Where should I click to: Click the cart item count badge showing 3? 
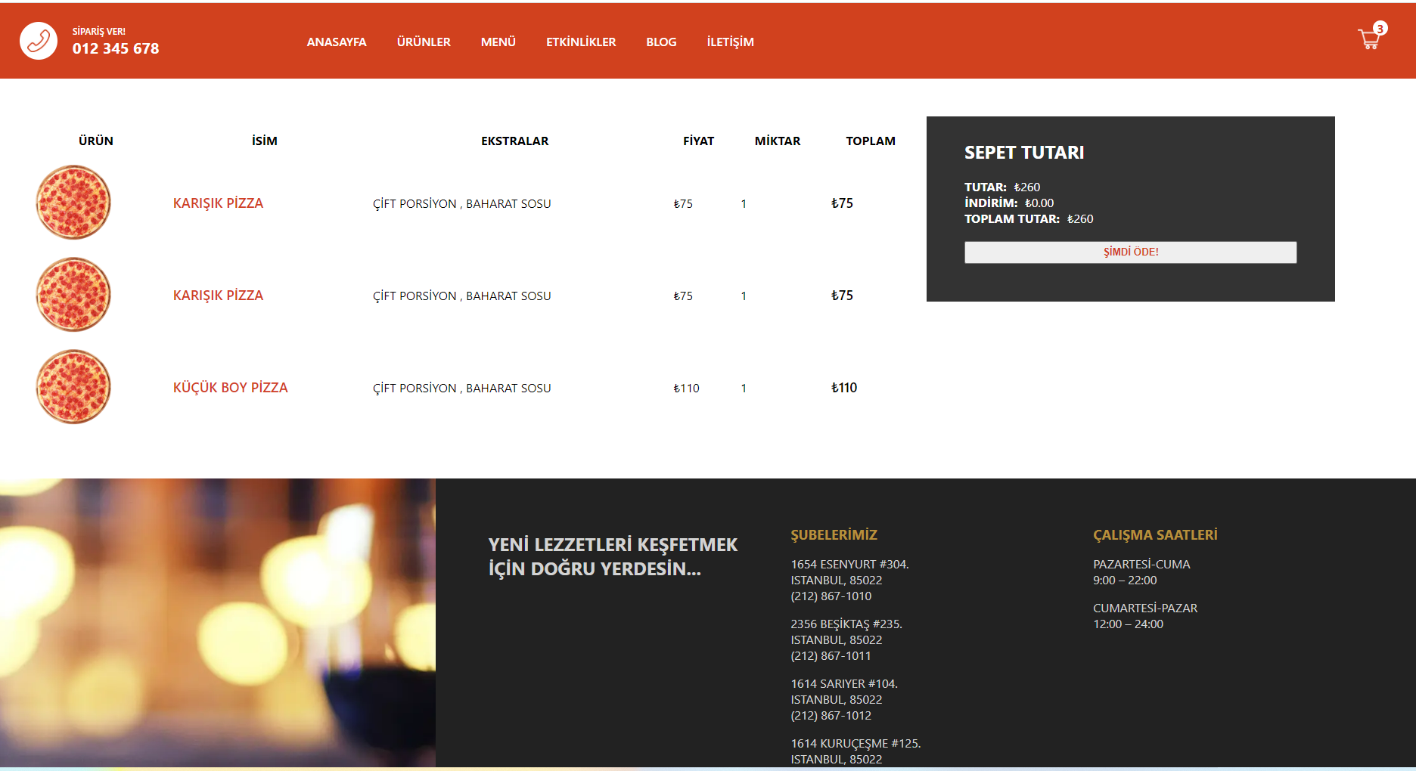[1380, 29]
